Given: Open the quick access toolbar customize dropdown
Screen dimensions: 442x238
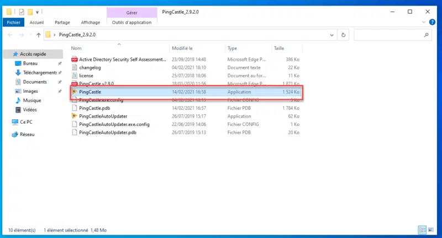Looking at the screenshot, I should pyautogui.click(x=37, y=12).
